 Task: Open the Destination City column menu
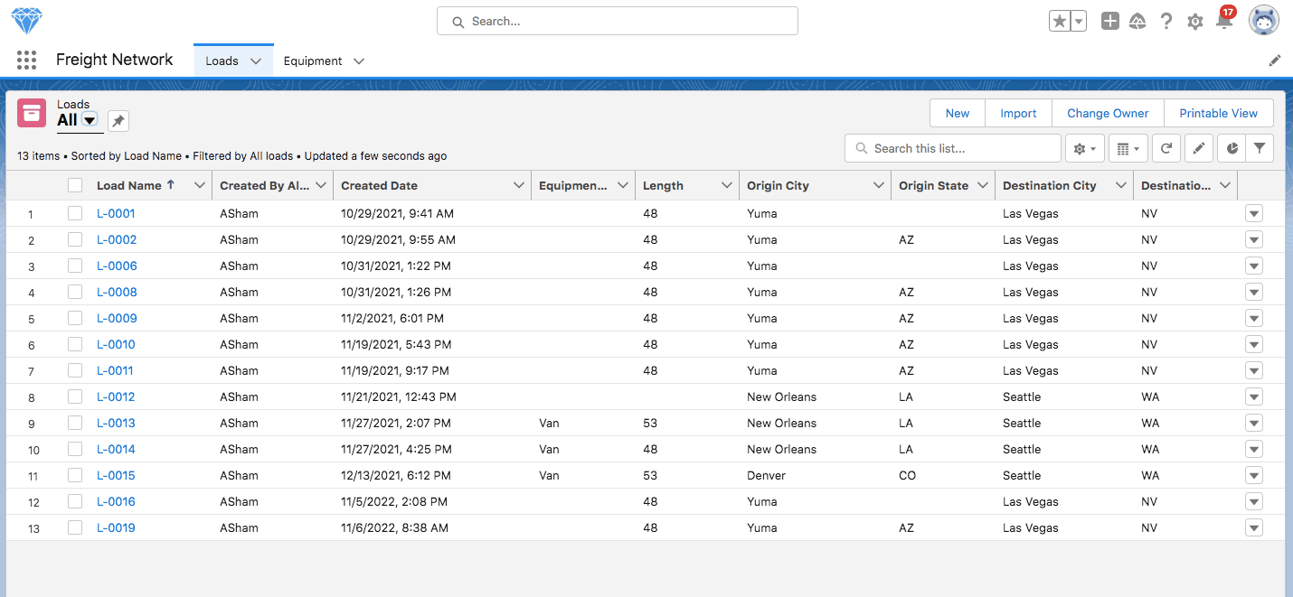[1121, 185]
